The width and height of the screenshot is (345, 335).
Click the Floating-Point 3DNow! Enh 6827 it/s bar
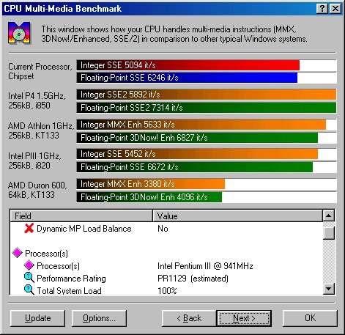(197, 138)
